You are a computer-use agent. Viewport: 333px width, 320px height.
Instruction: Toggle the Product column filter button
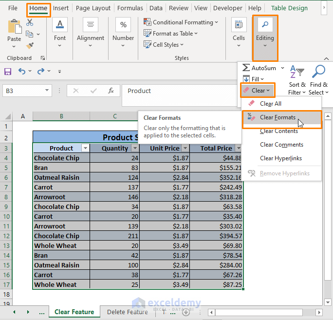click(85, 148)
